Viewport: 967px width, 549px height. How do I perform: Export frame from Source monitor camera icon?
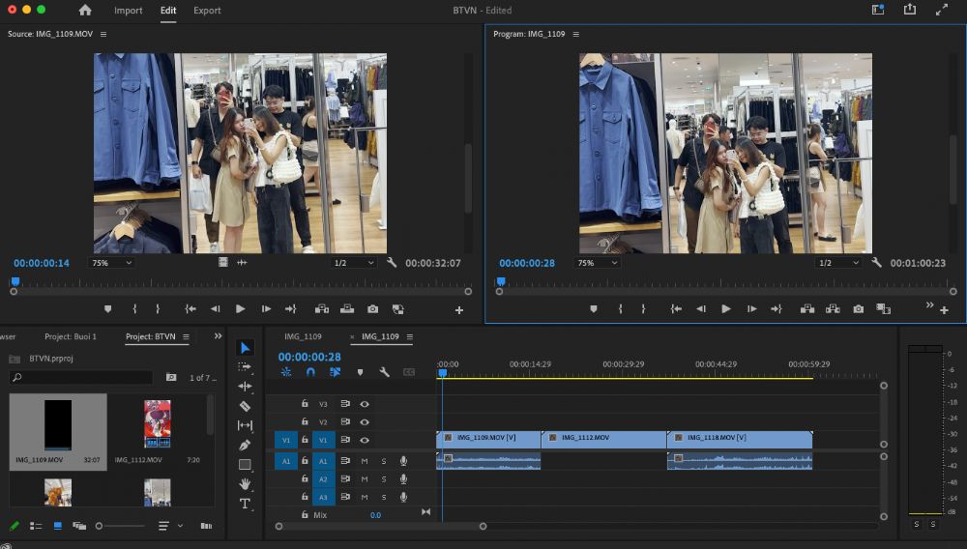pyautogui.click(x=372, y=309)
